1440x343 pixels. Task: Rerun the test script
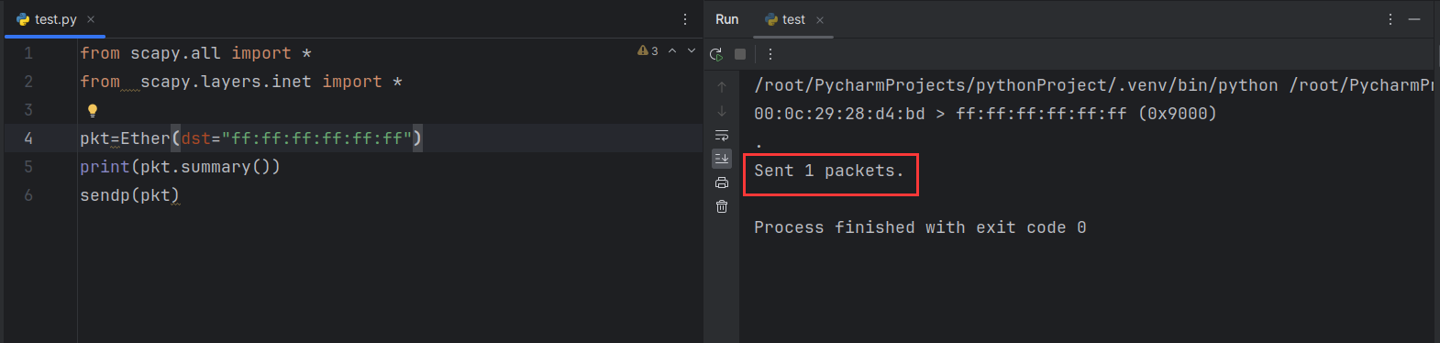point(716,54)
